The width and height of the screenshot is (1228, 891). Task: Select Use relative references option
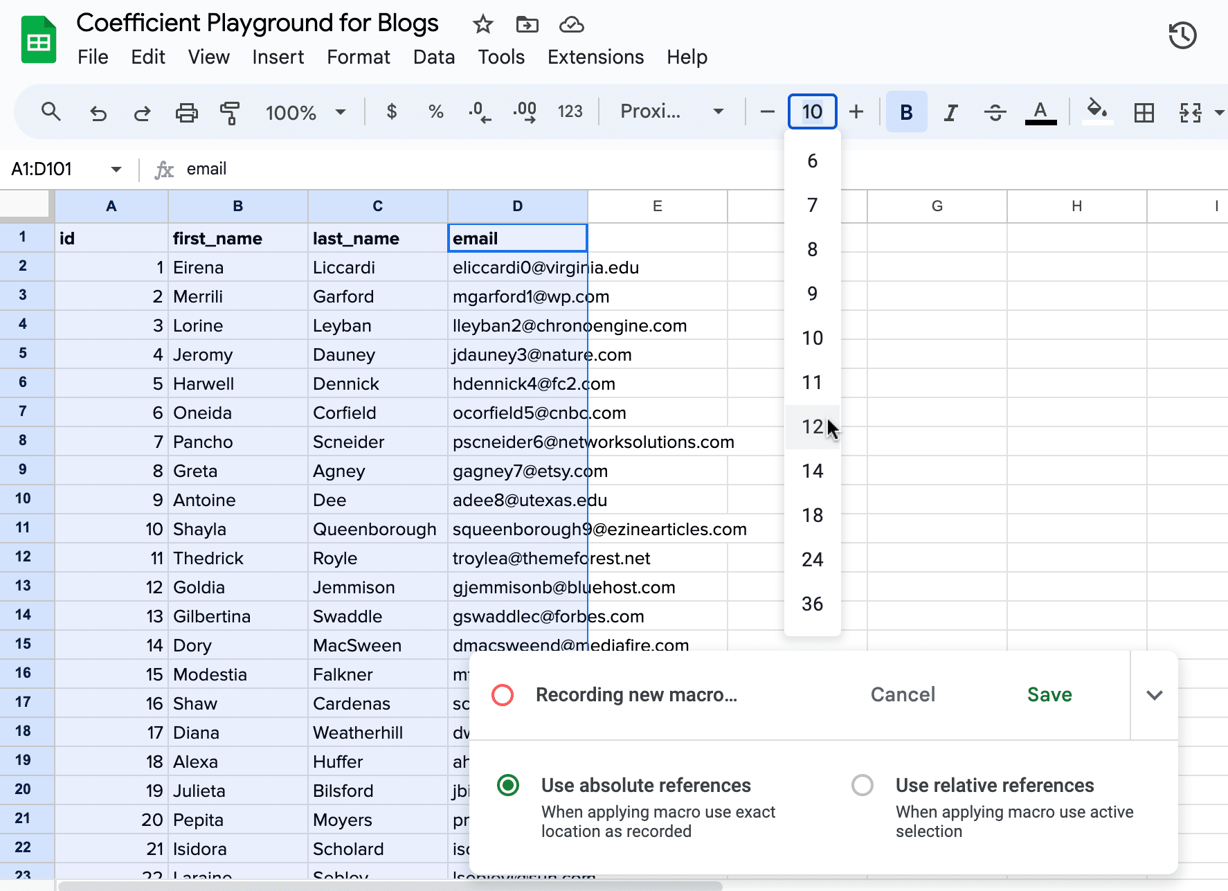863,785
